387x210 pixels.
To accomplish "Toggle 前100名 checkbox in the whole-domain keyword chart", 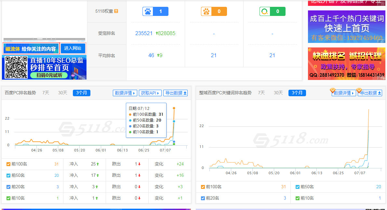I will pos(203,187).
